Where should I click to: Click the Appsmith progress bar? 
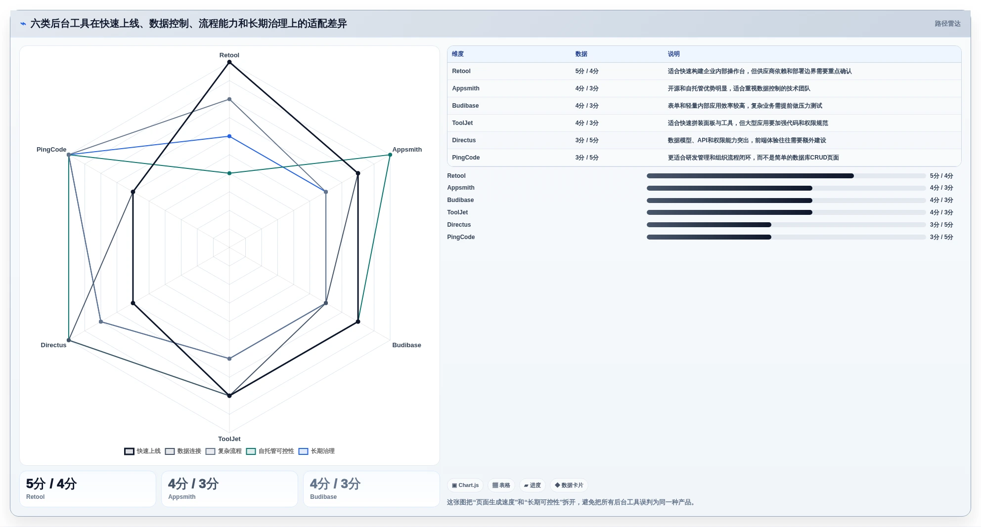[x=786, y=188]
